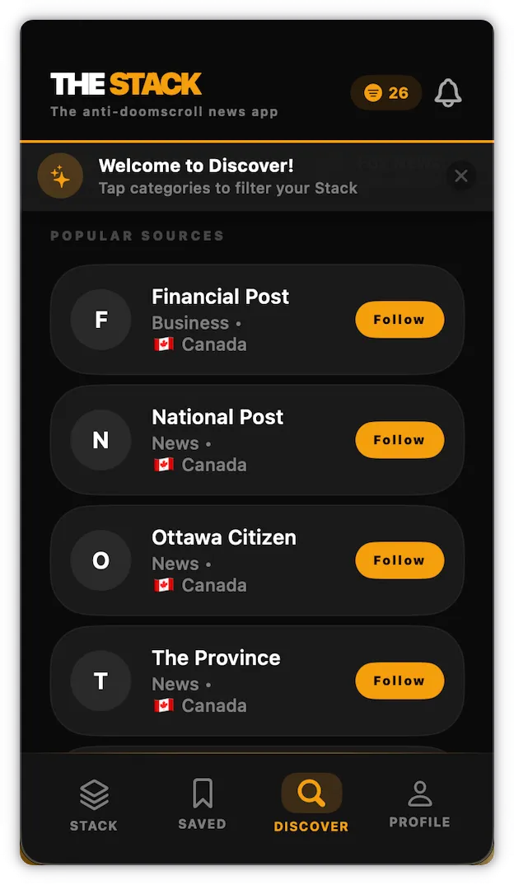
Task: Follow Ottawa Citizen
Action: (x=400, y=560)
